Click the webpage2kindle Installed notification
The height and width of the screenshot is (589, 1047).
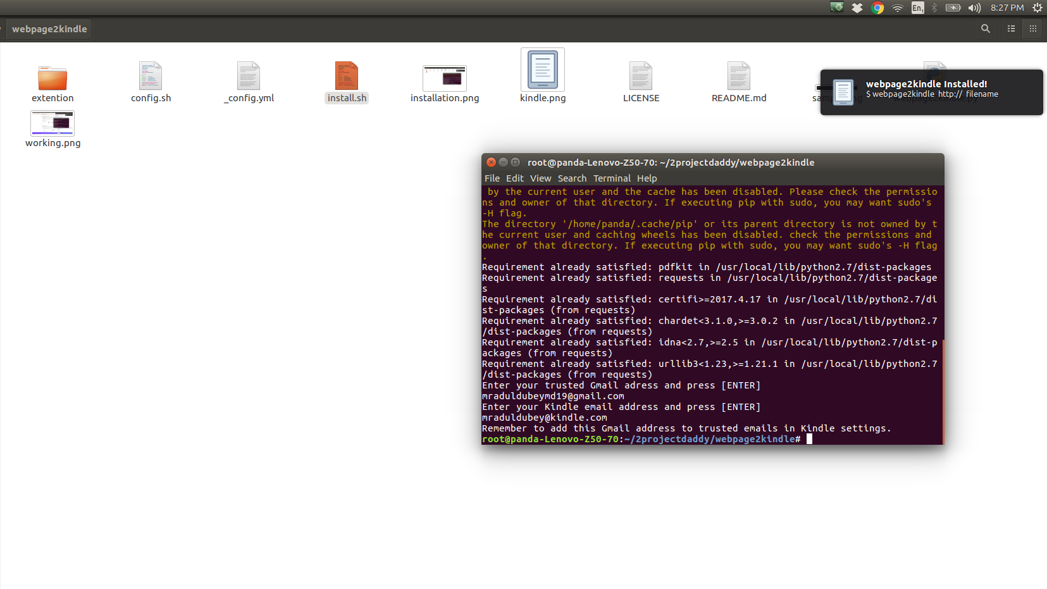tap(931, 92)
